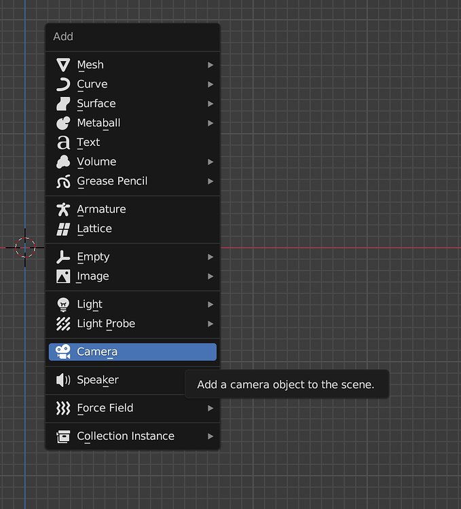461x509 pixels.
Task: Click the Force Field wavy icon
Action: pos(63,409)
